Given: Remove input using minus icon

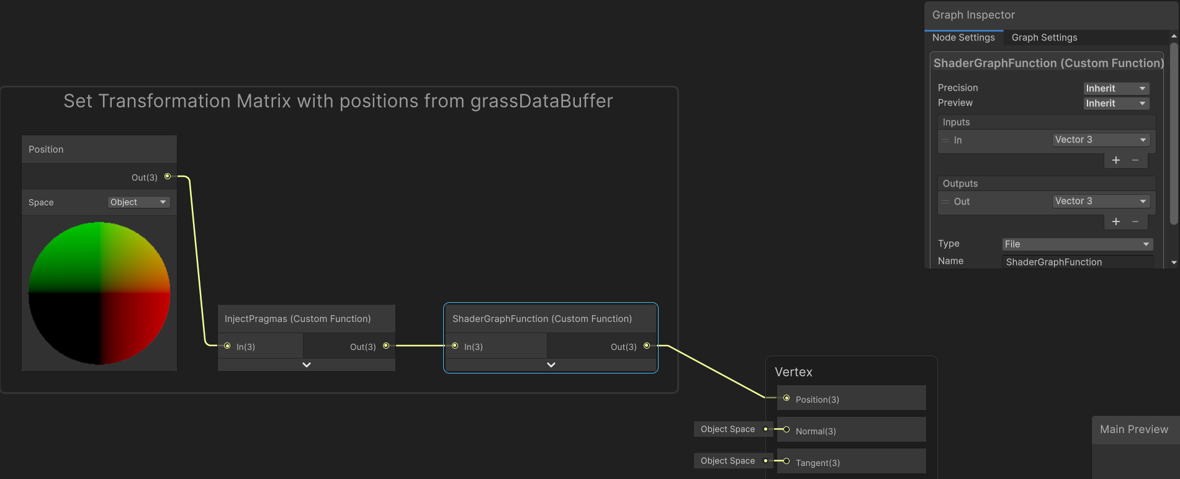Looking at the screenshot, I should click(1135, 160).
